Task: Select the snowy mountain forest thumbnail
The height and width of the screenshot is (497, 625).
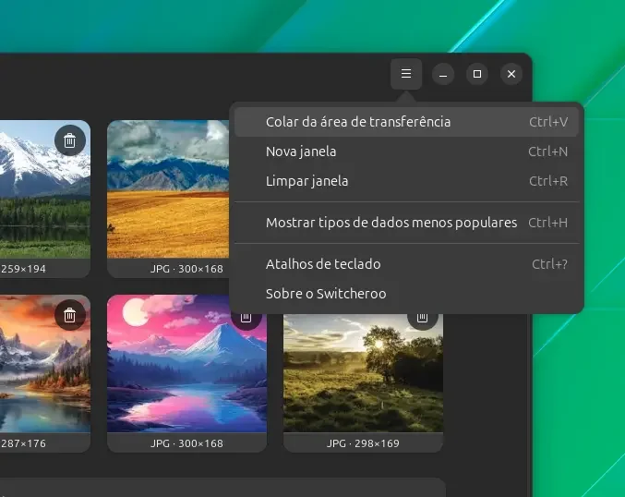Action: (x=45, y=189)
